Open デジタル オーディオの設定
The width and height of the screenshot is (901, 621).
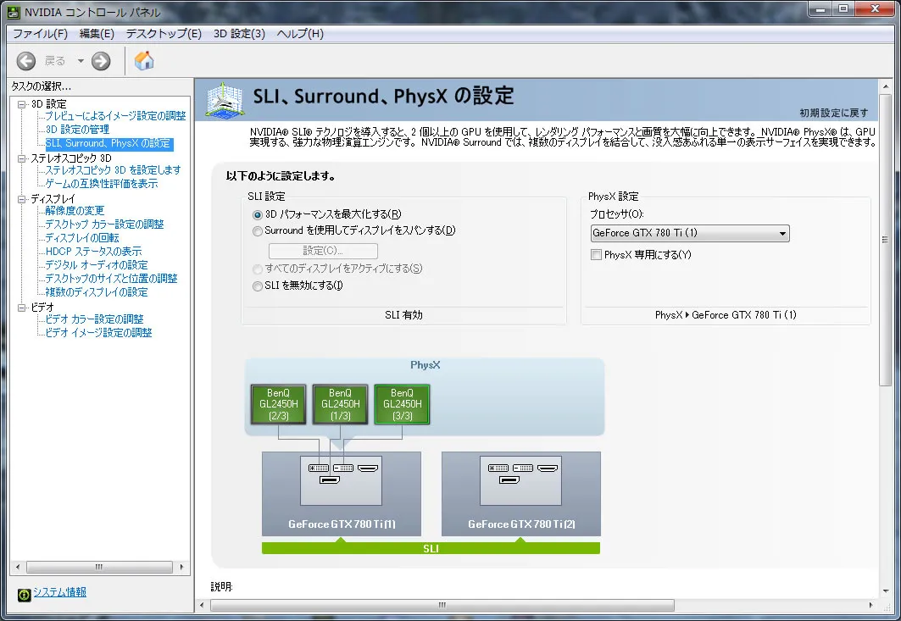[97, 265]
